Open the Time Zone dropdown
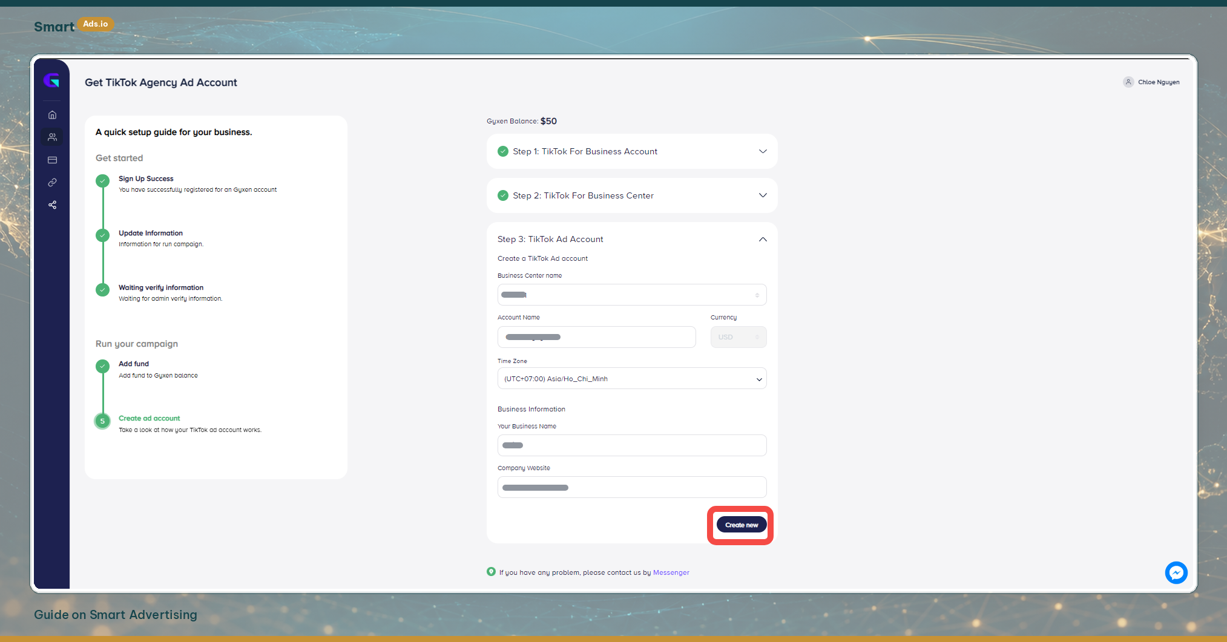This screenshot has height=642, width=1227. [x=632, y=379]
